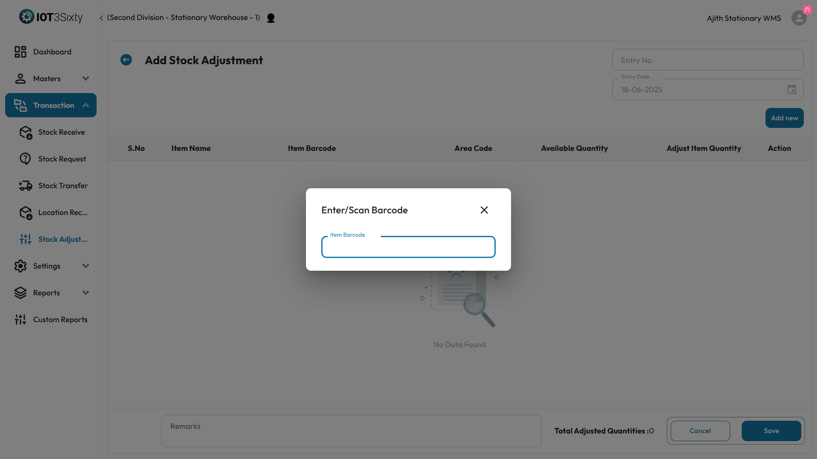Click the Stock Adjustment sliders icon

tap(25, 239)
